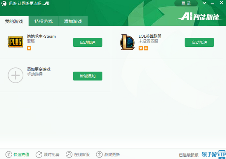
Task: Click the PUBG game icon
Action: tap(15, 42)
